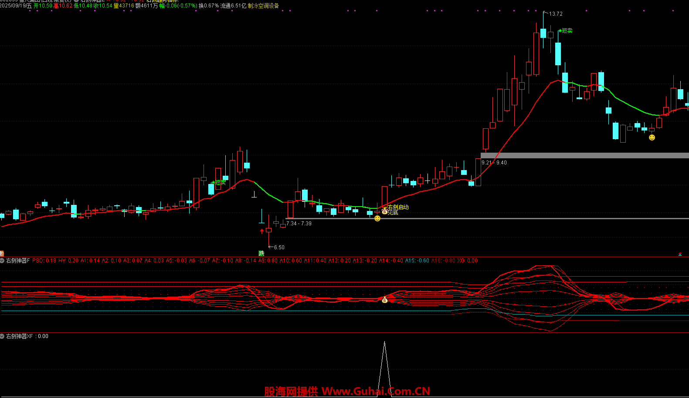Click the 收10.54 close price value
Viewport: 689px width, 398px height.
click(x=103, y=6)
